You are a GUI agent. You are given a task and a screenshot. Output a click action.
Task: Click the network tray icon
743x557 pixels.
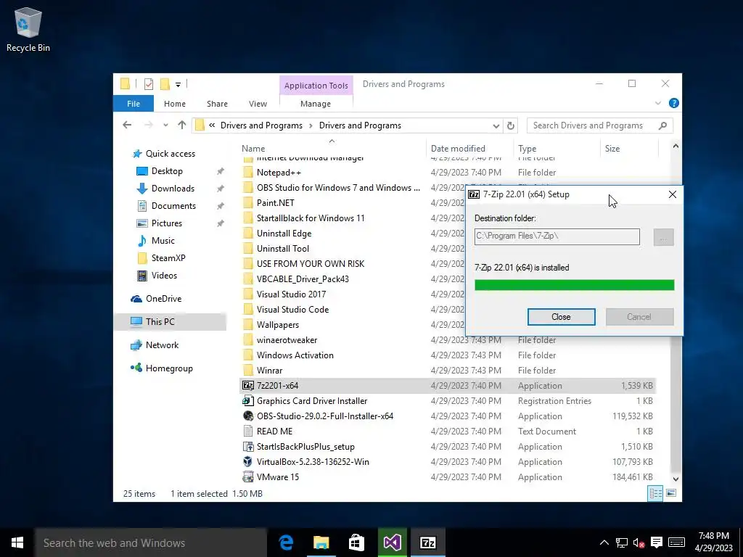pos(621,542)
